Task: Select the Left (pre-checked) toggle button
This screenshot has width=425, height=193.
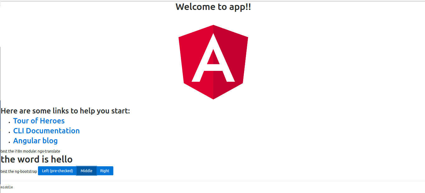Action: coord(57,171)
